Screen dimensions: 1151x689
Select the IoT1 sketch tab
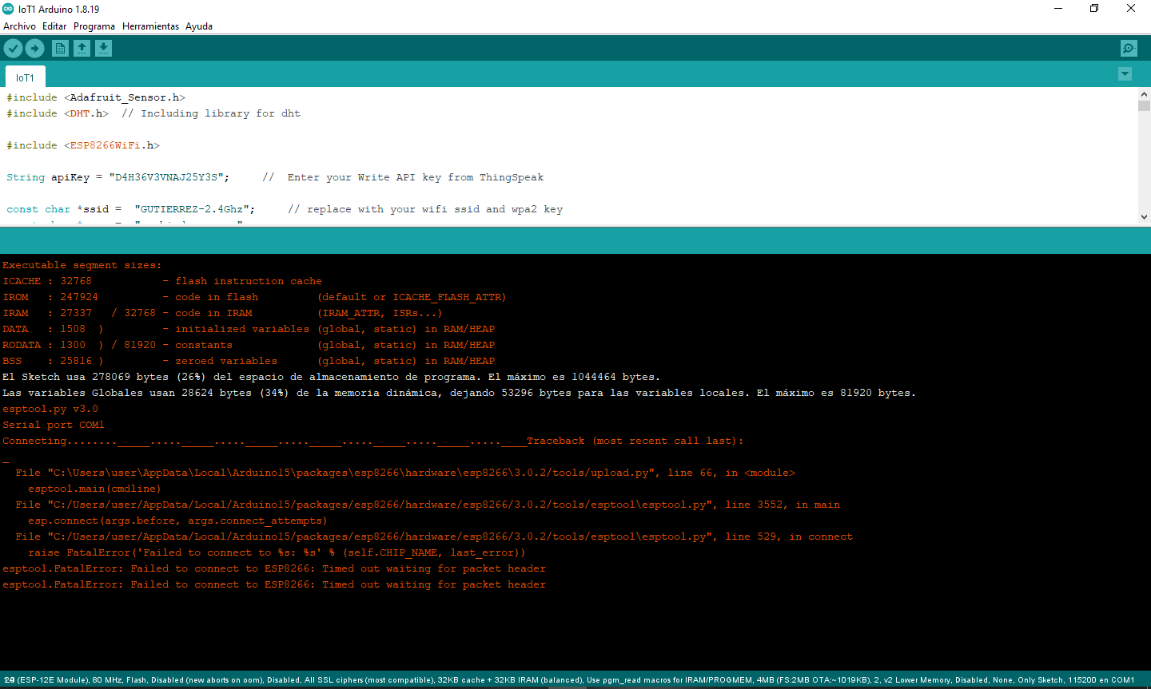pos(26,77)
